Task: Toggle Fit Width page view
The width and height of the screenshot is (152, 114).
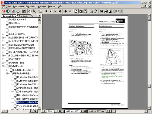Action: pyautogui.click(x=85, y=11)
